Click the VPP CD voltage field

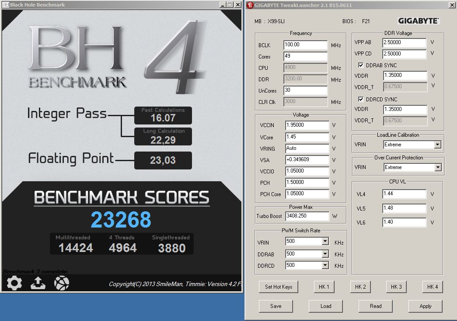pos(404,54)
